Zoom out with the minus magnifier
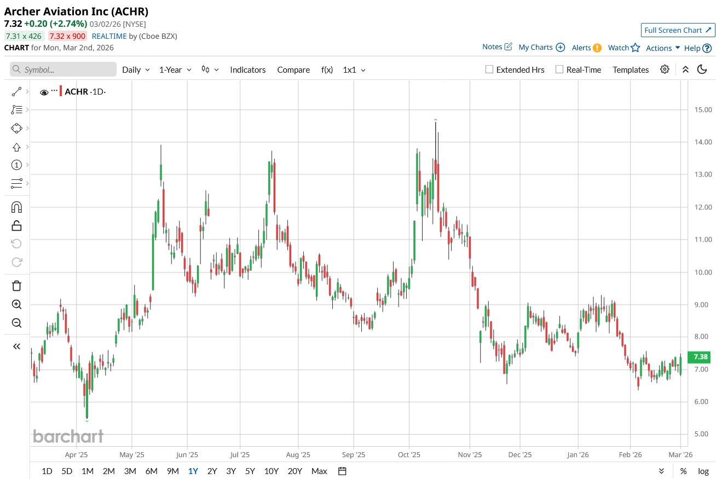Viewport: 716px width, 479px height. click(x=16, y=323)
